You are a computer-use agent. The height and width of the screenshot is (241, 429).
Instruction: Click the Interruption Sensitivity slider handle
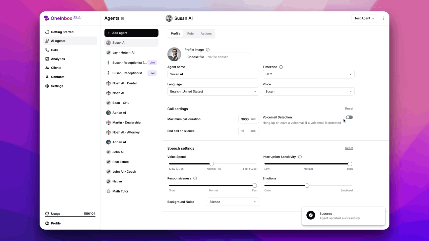coord(350,164)
